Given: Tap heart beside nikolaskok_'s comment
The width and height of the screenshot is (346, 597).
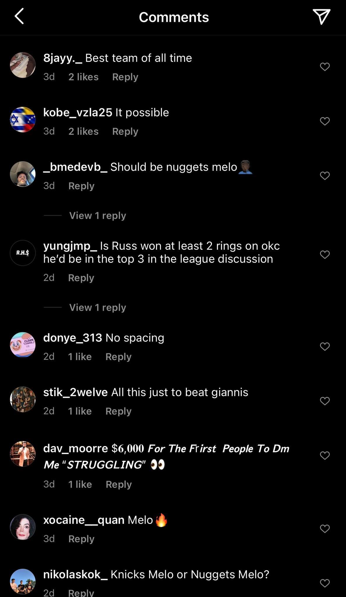Looking at the screenshot, I should (325, 583).
